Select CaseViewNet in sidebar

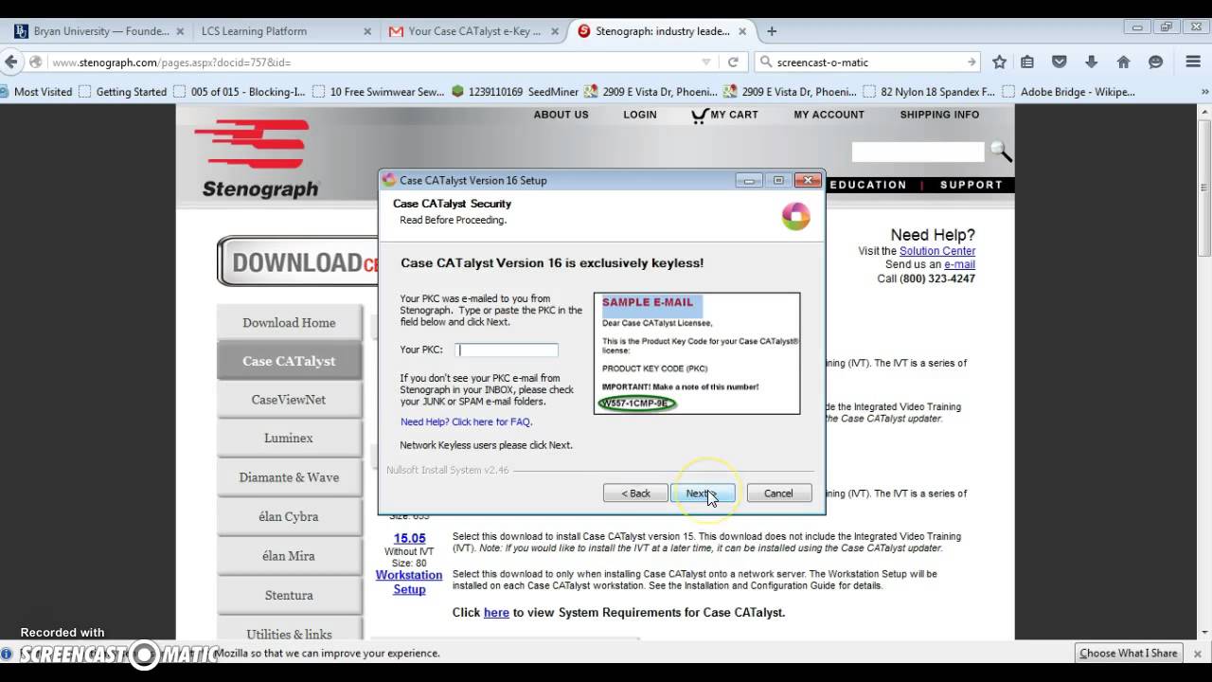(289, 400)
